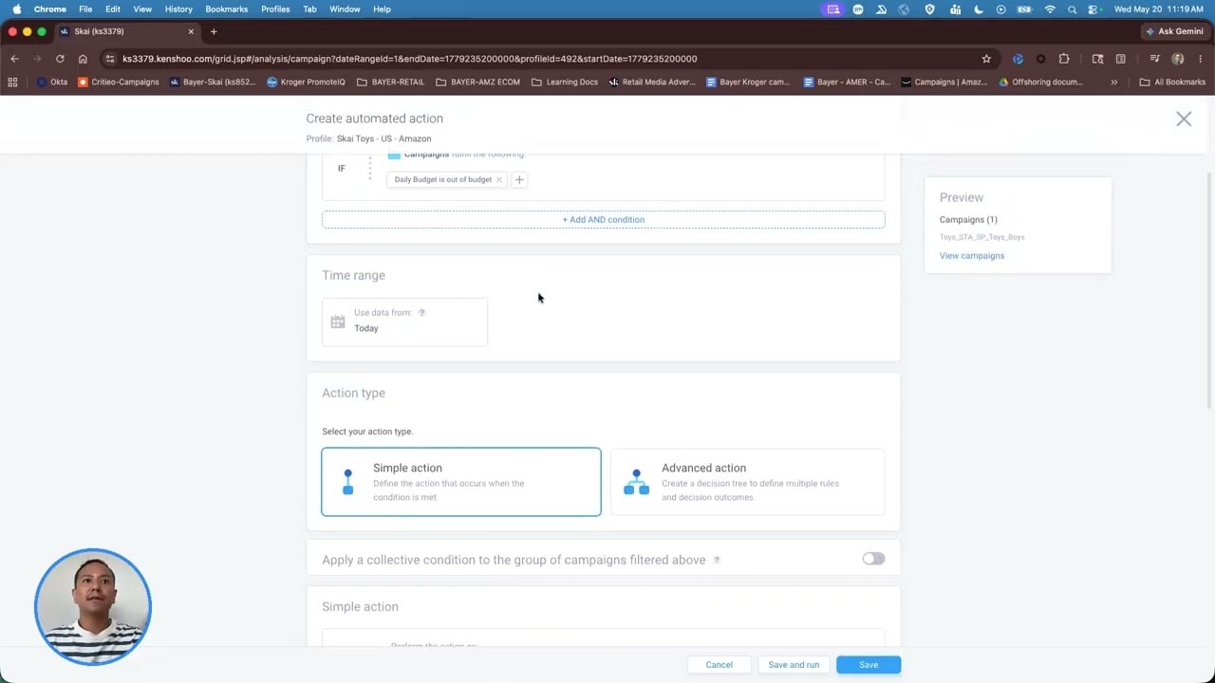Click Ask Gemini button
The height and width of the screenshot is (683, 1215).
(x=1174, y=31)
